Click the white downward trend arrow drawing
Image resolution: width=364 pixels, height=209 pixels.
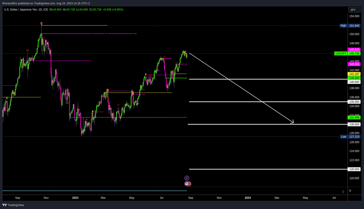pyautogui.click(x=243, y=88)
